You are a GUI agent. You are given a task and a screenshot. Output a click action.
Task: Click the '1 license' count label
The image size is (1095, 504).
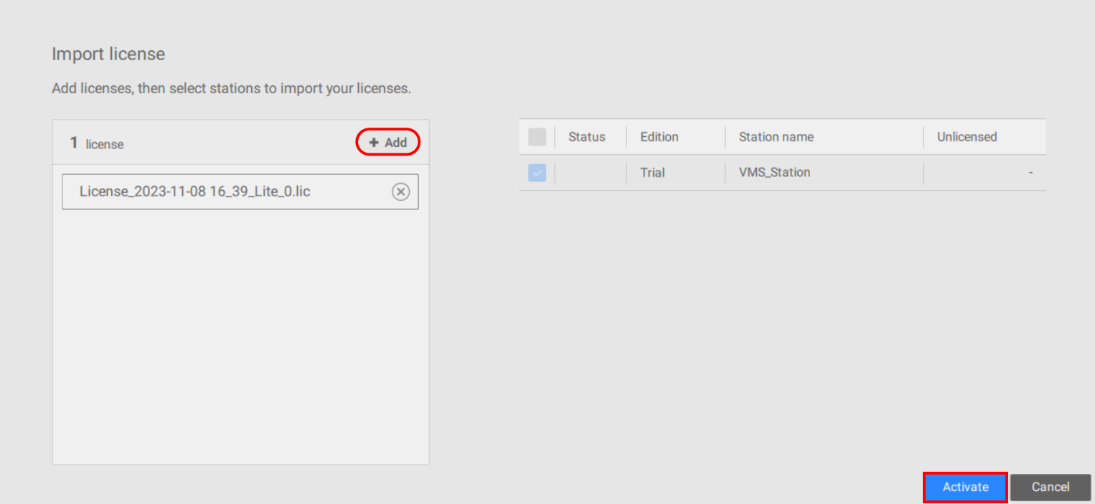tap(97, 143)
